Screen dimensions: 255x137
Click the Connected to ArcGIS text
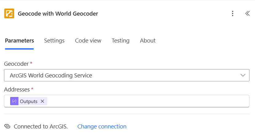(x=41, y=127)
